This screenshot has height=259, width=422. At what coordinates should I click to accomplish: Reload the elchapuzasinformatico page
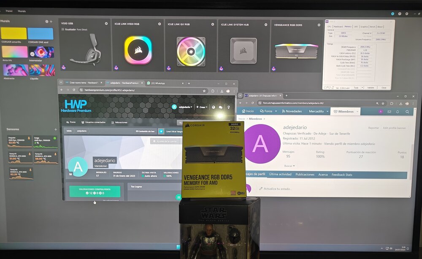pyautogui.click(x=252, y=103)
